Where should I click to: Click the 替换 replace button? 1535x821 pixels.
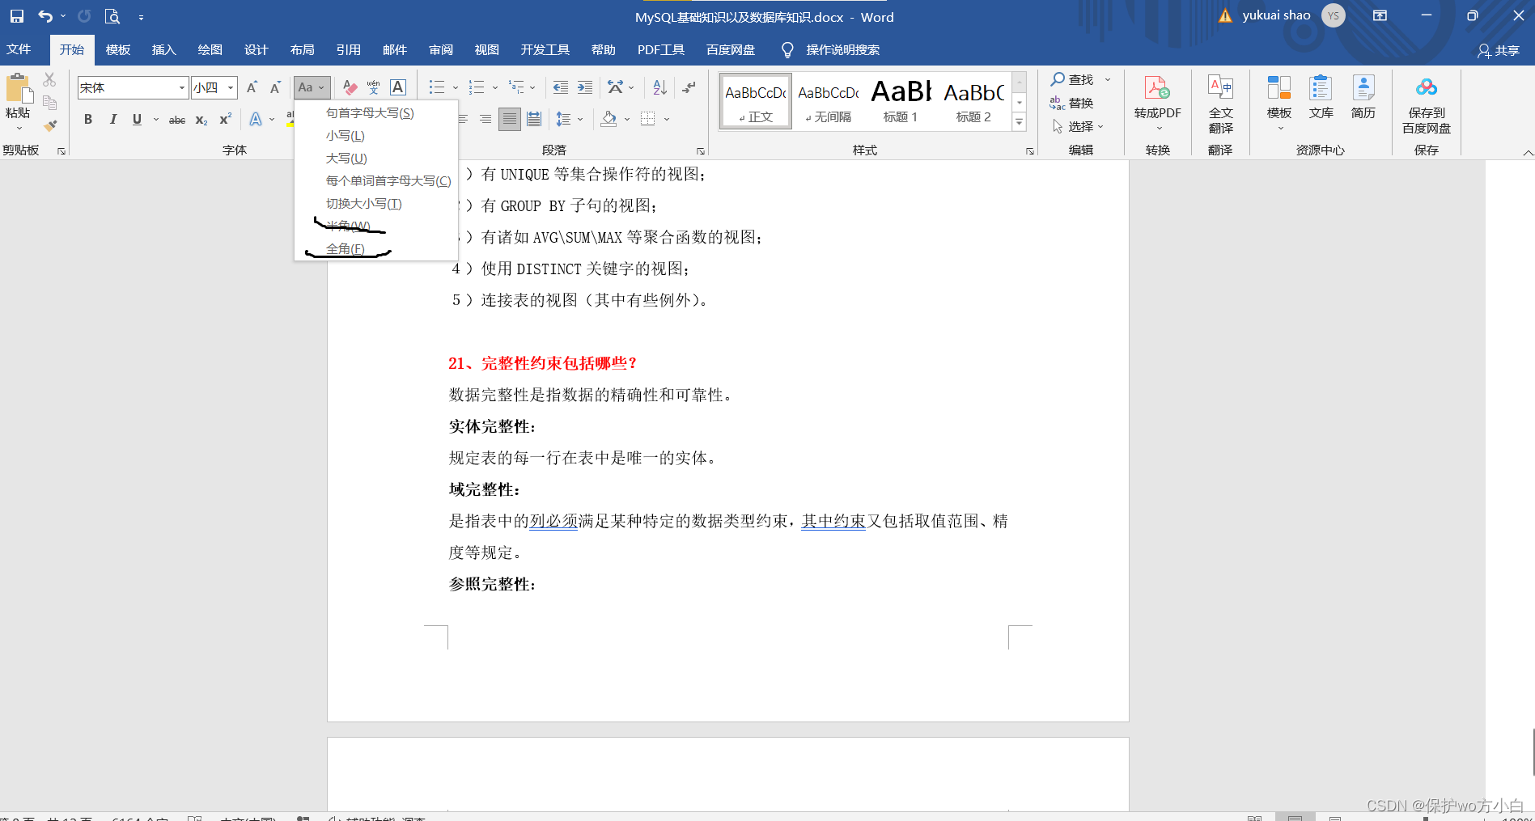(x=1072, y=103)
